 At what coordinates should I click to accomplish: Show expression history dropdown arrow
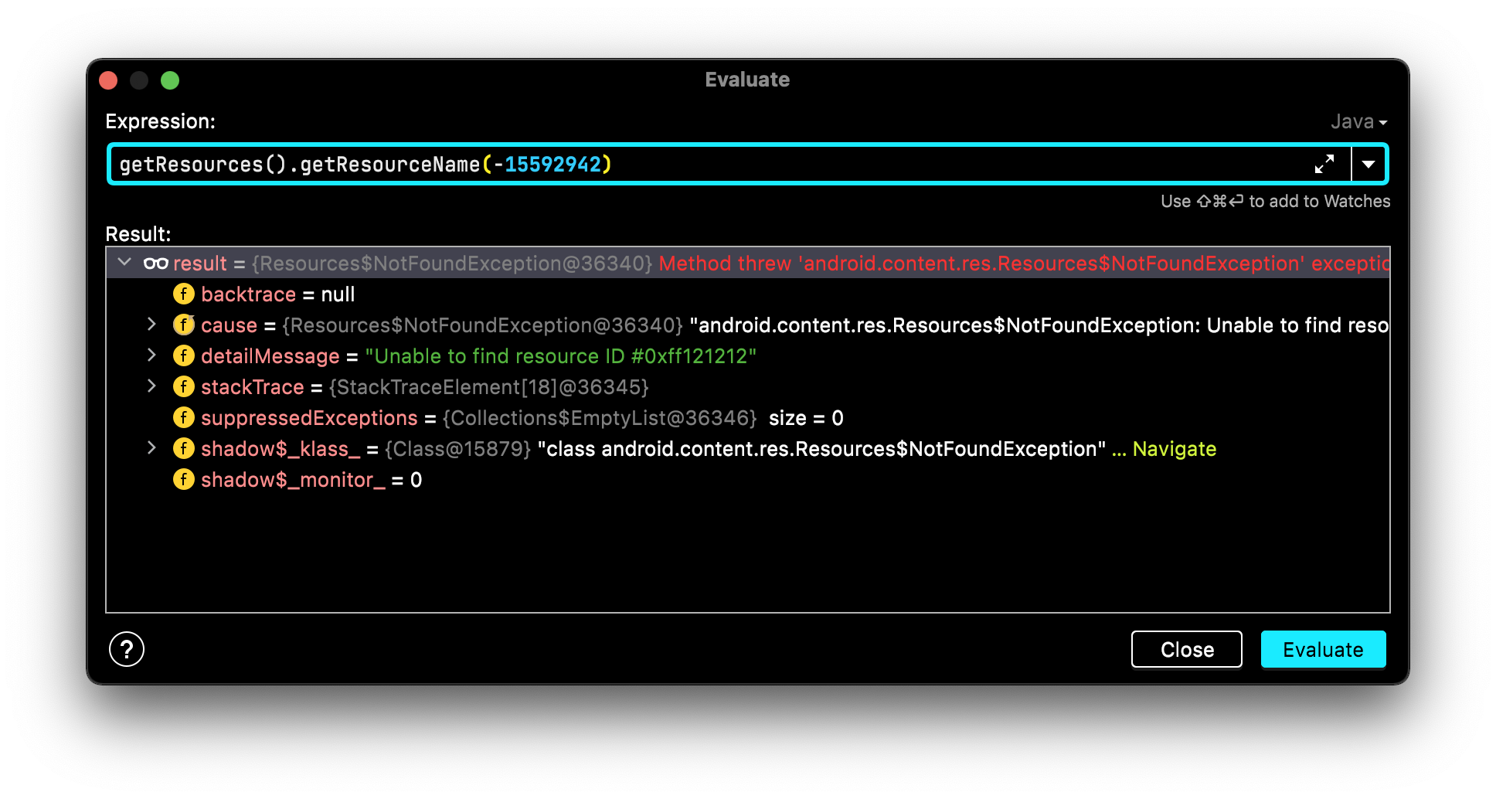1368,164
